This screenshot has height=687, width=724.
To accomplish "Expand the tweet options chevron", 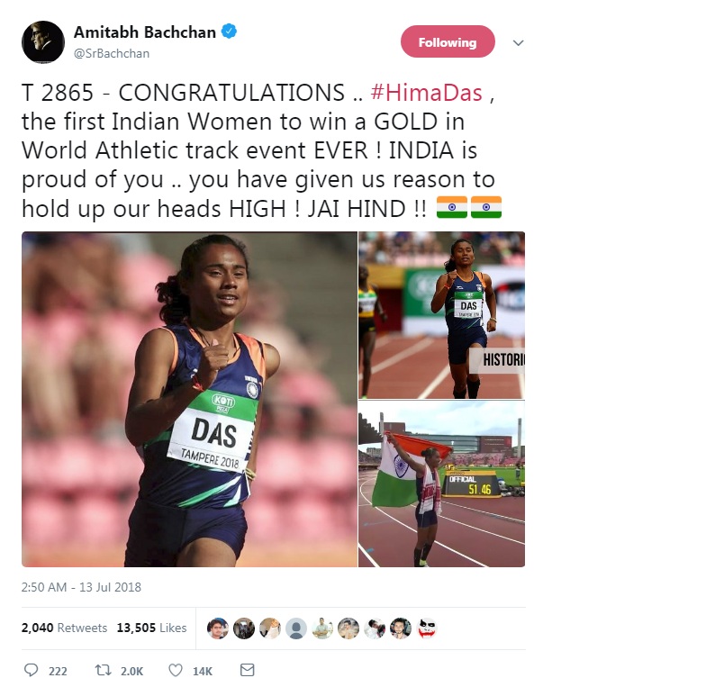I will 518,43.
